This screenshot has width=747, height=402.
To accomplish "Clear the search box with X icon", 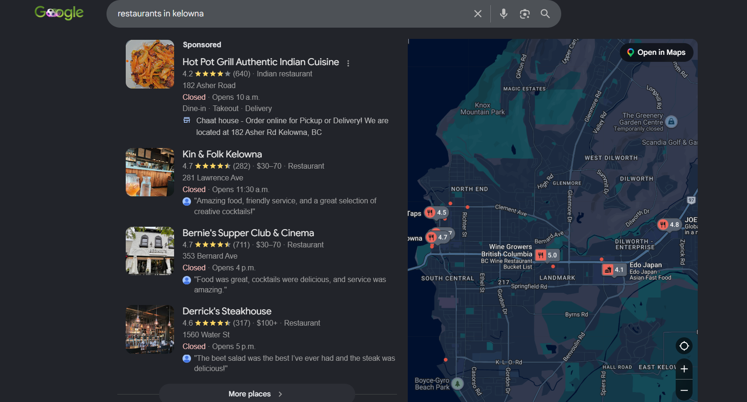I will [x=478, y=14].
